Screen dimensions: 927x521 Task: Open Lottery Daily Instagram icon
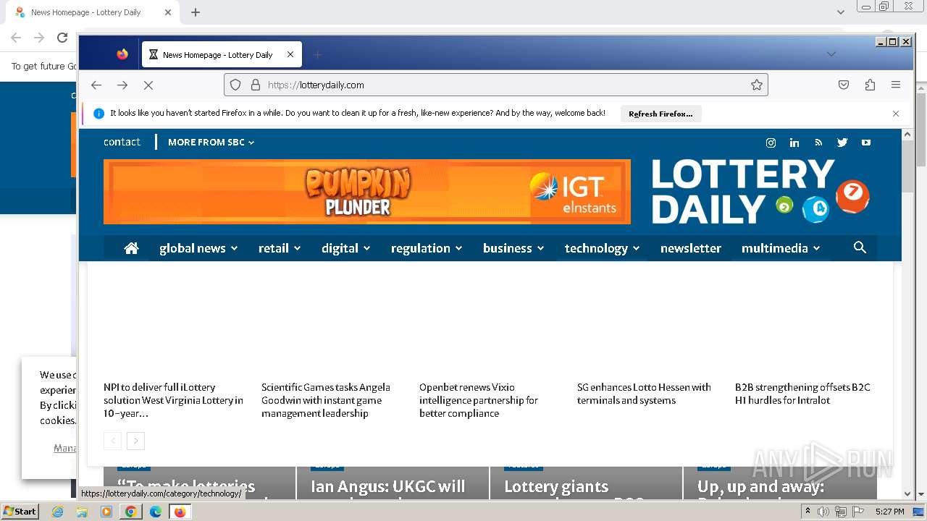pos(771,143)
